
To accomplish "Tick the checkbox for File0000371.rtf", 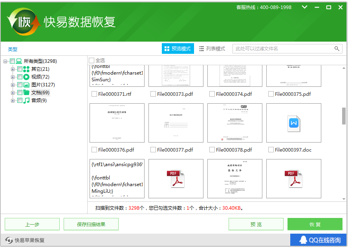I will 94,94.
